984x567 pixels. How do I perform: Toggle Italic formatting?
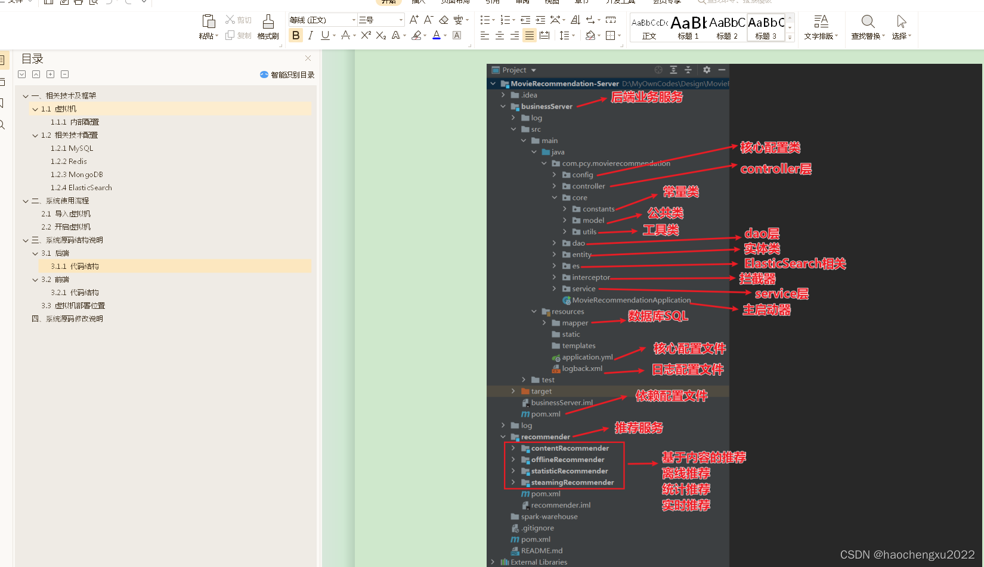click(x=310, y=36)
